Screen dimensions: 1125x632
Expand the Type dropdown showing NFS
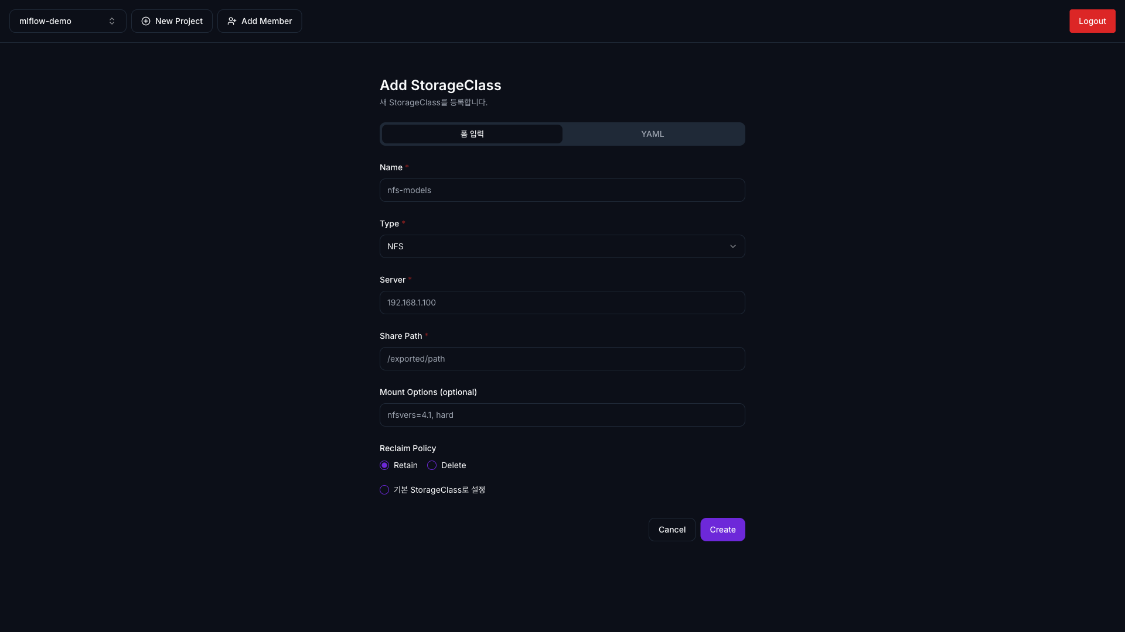pos(561,246)
